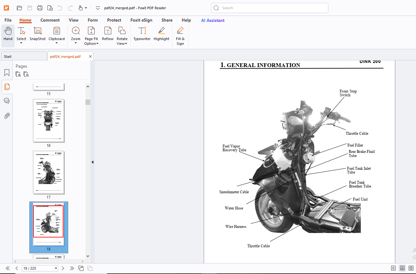Open Fill & Sign tool
Image resolution: width=416 pixels, height=274 pixels.
click(180, 36)
